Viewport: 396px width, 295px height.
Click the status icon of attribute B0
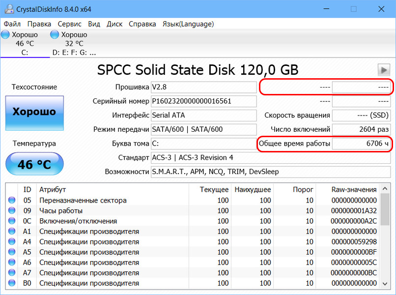[x=12, y=283]
